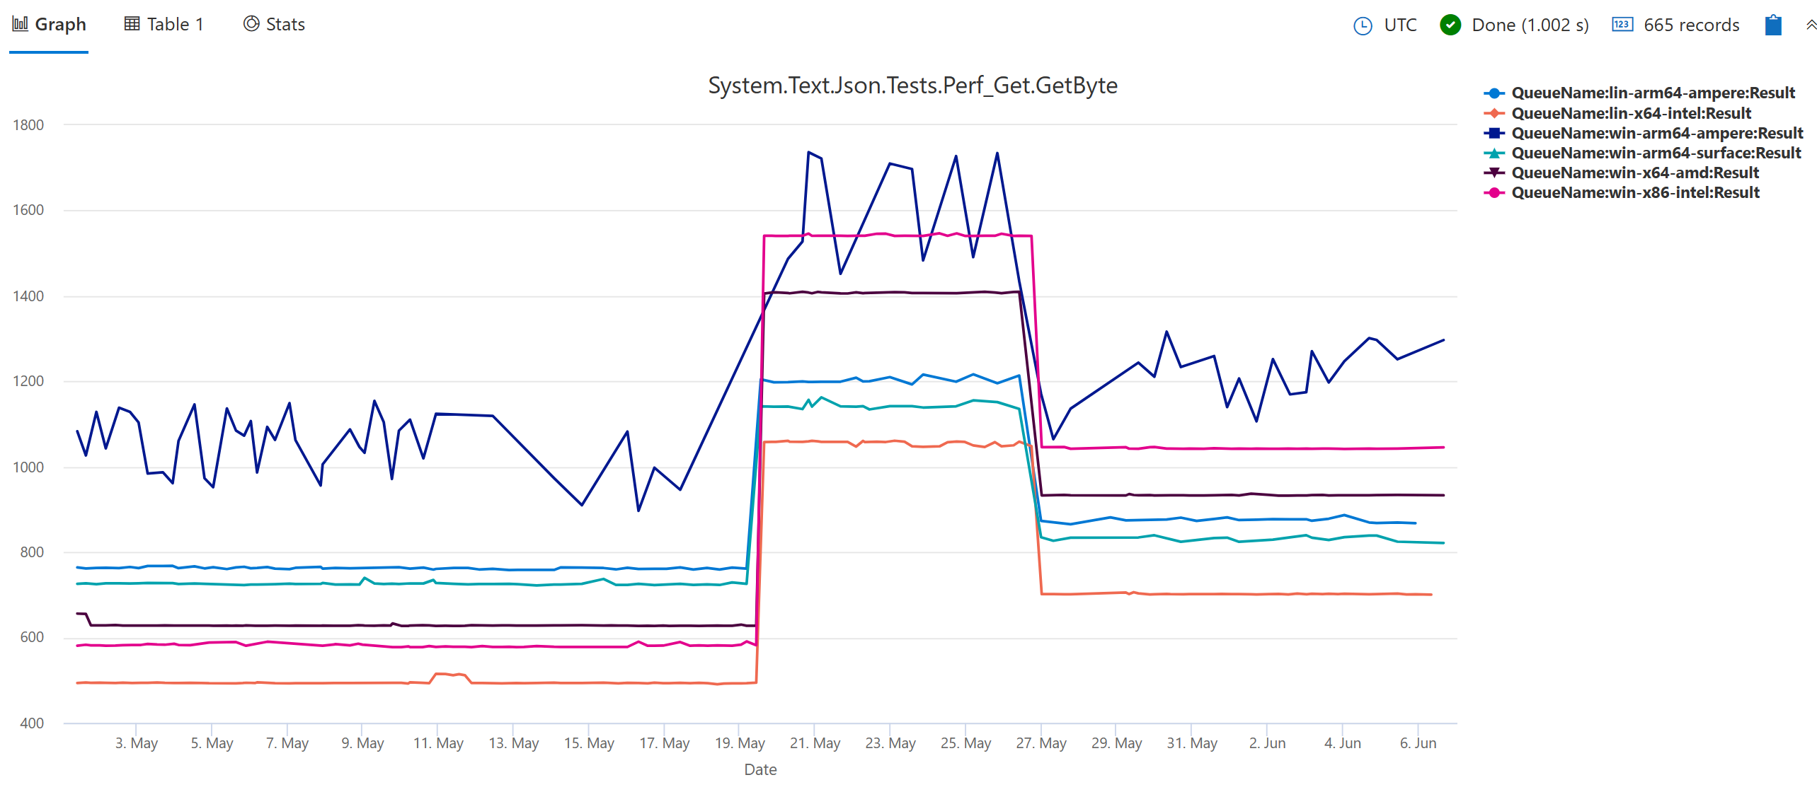Hide the win-x86-intel:Result series
Screen dimensions: 1817x792
click(1634, 192)
